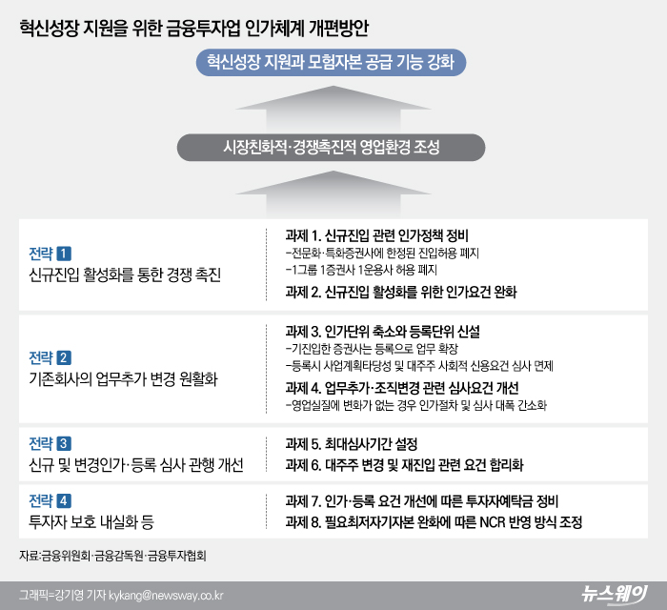This screenshot has height=610, width=667.
Task: Click the 뉴스웨이 logo in the footer
Action: point(615,595)
